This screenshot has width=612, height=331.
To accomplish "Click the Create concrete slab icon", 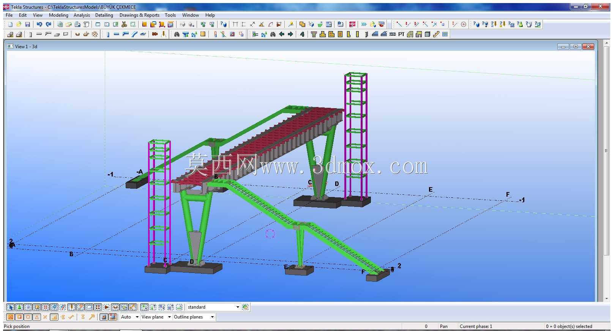I will point(57,34).
